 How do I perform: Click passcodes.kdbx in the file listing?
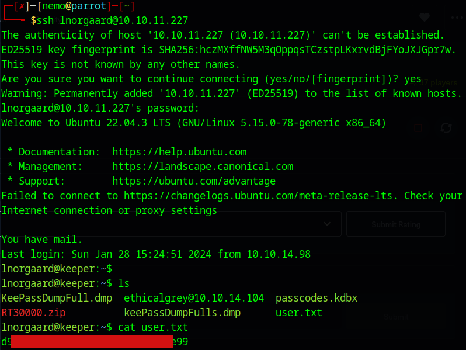pyautogui.click(x=316, y=298)
